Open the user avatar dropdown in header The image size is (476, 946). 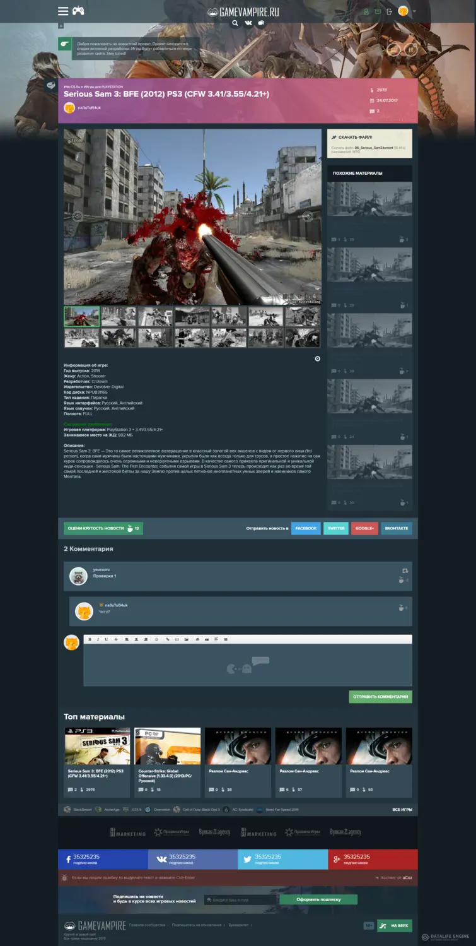coord(407,11)
